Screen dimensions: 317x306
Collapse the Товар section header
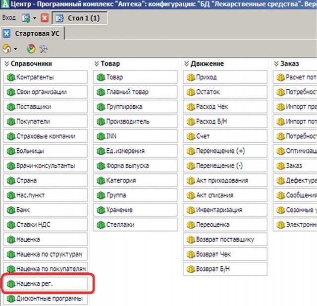click(97, 64)
